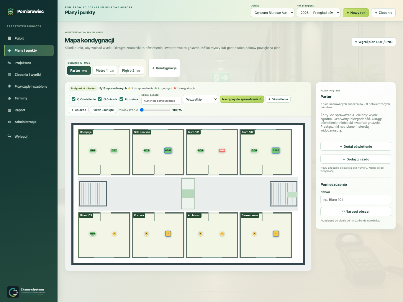The width and height of the screenshot is (403, 302).
Task: Click Następny do sprawdzenia button
Action: (x=242, y=99)
